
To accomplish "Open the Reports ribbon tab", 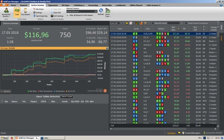I will tap(24, 5).
